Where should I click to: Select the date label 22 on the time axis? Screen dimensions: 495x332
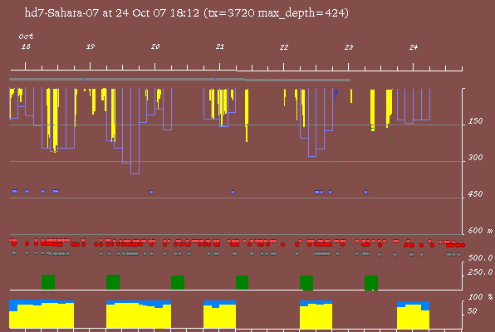click(284, 47)
